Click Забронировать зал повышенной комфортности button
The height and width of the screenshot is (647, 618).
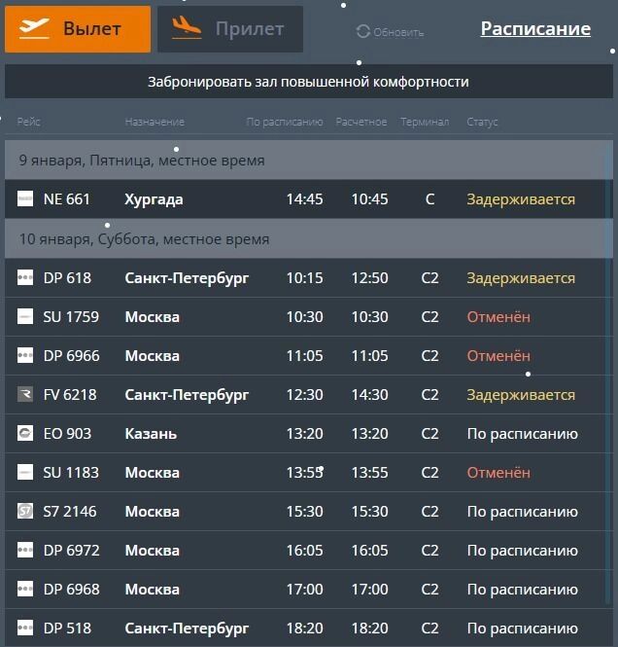308,82
